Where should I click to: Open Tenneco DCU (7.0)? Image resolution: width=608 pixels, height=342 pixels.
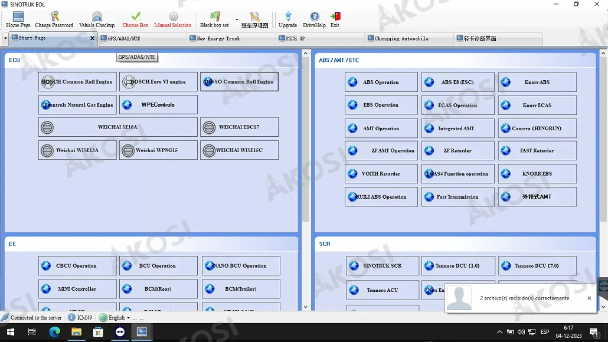tap(537, 266)
